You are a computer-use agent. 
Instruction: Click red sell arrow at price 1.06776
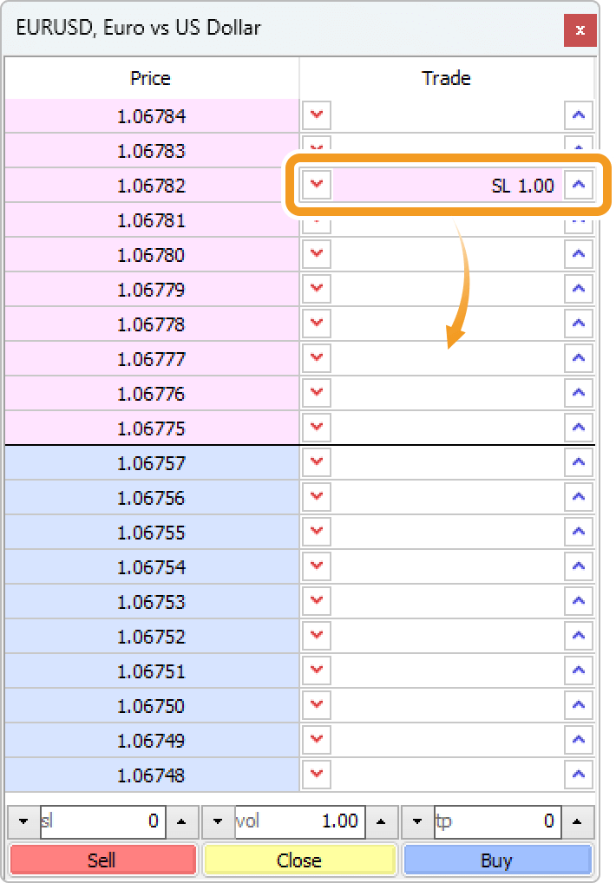317,393
